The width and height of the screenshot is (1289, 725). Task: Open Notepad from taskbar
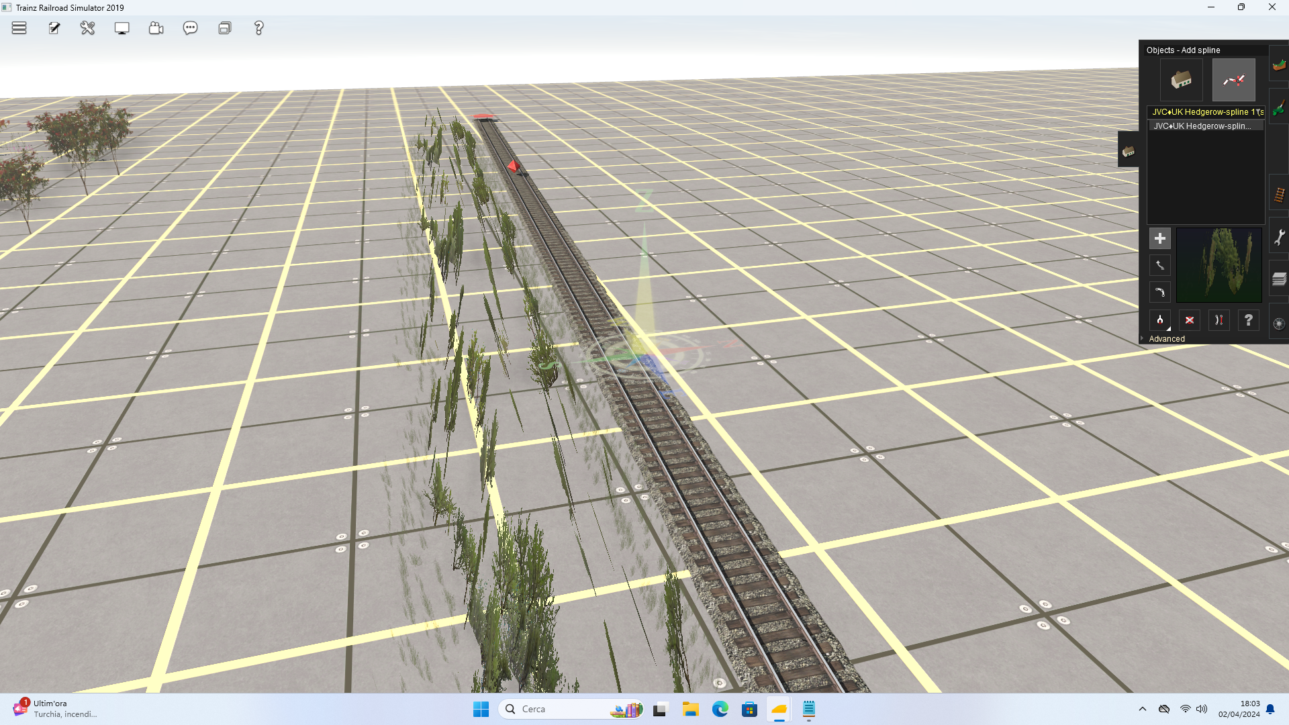pos(808,709)
